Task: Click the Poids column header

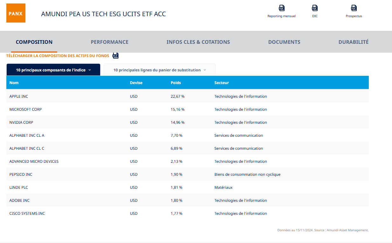Action: 176,83
